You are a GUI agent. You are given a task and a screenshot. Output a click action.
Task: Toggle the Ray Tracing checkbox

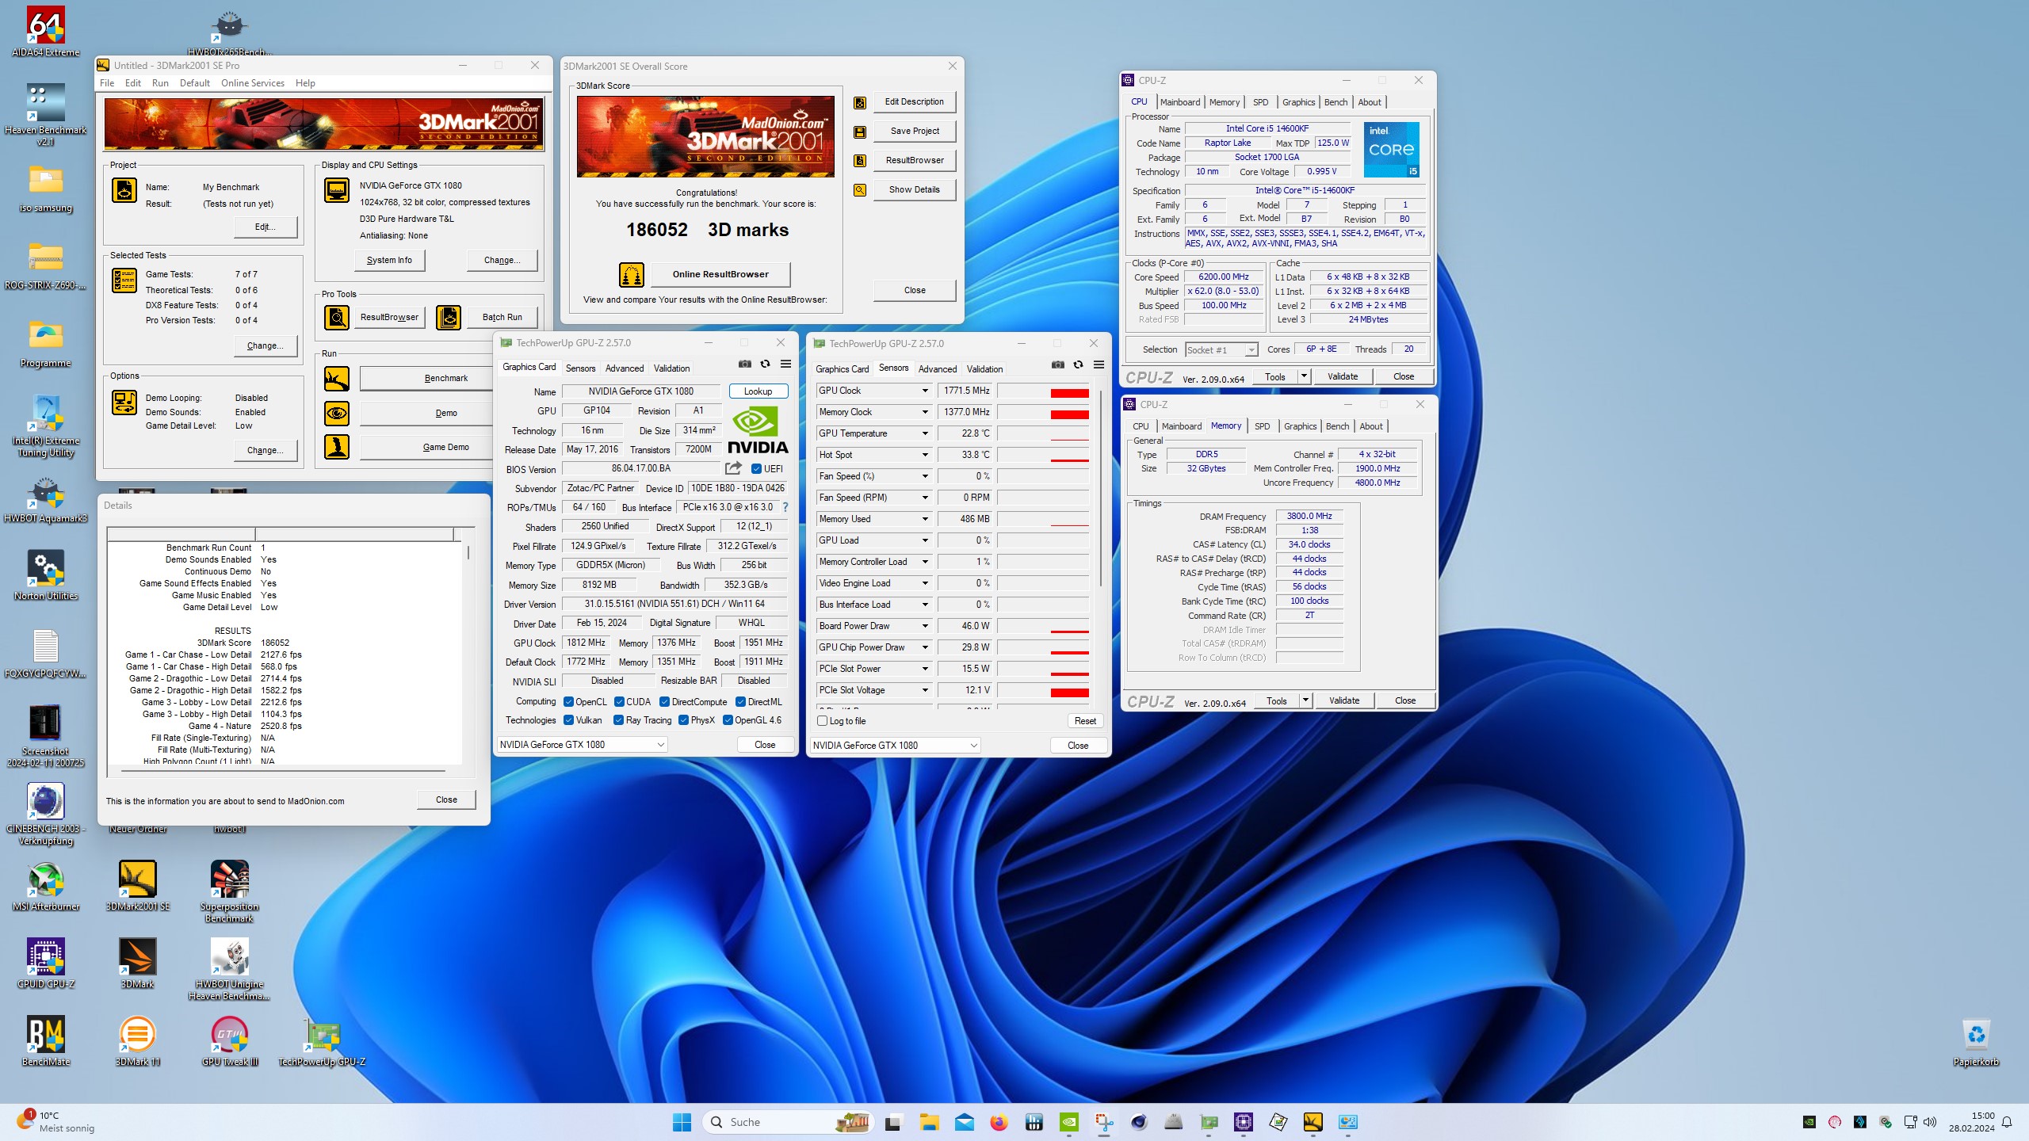click(x=618, y=720)
